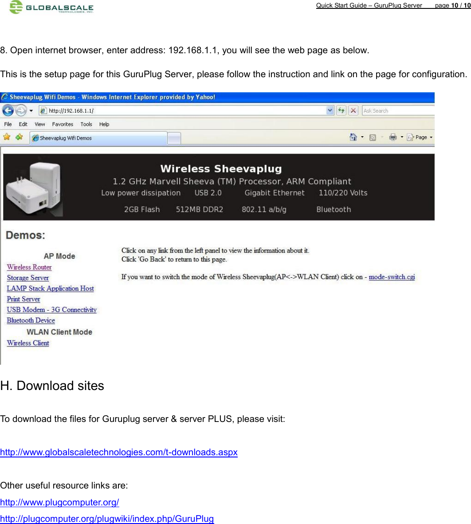Screen dimensions: 471x524
Task: Click the green Refresh page icon
Action: click(x=341, y=110)
